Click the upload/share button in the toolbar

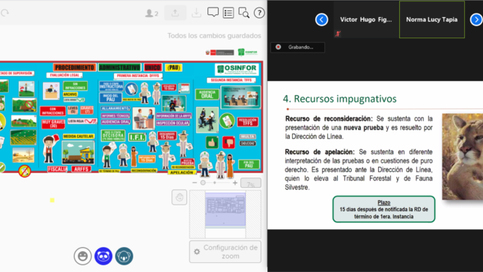click(175, 13)
